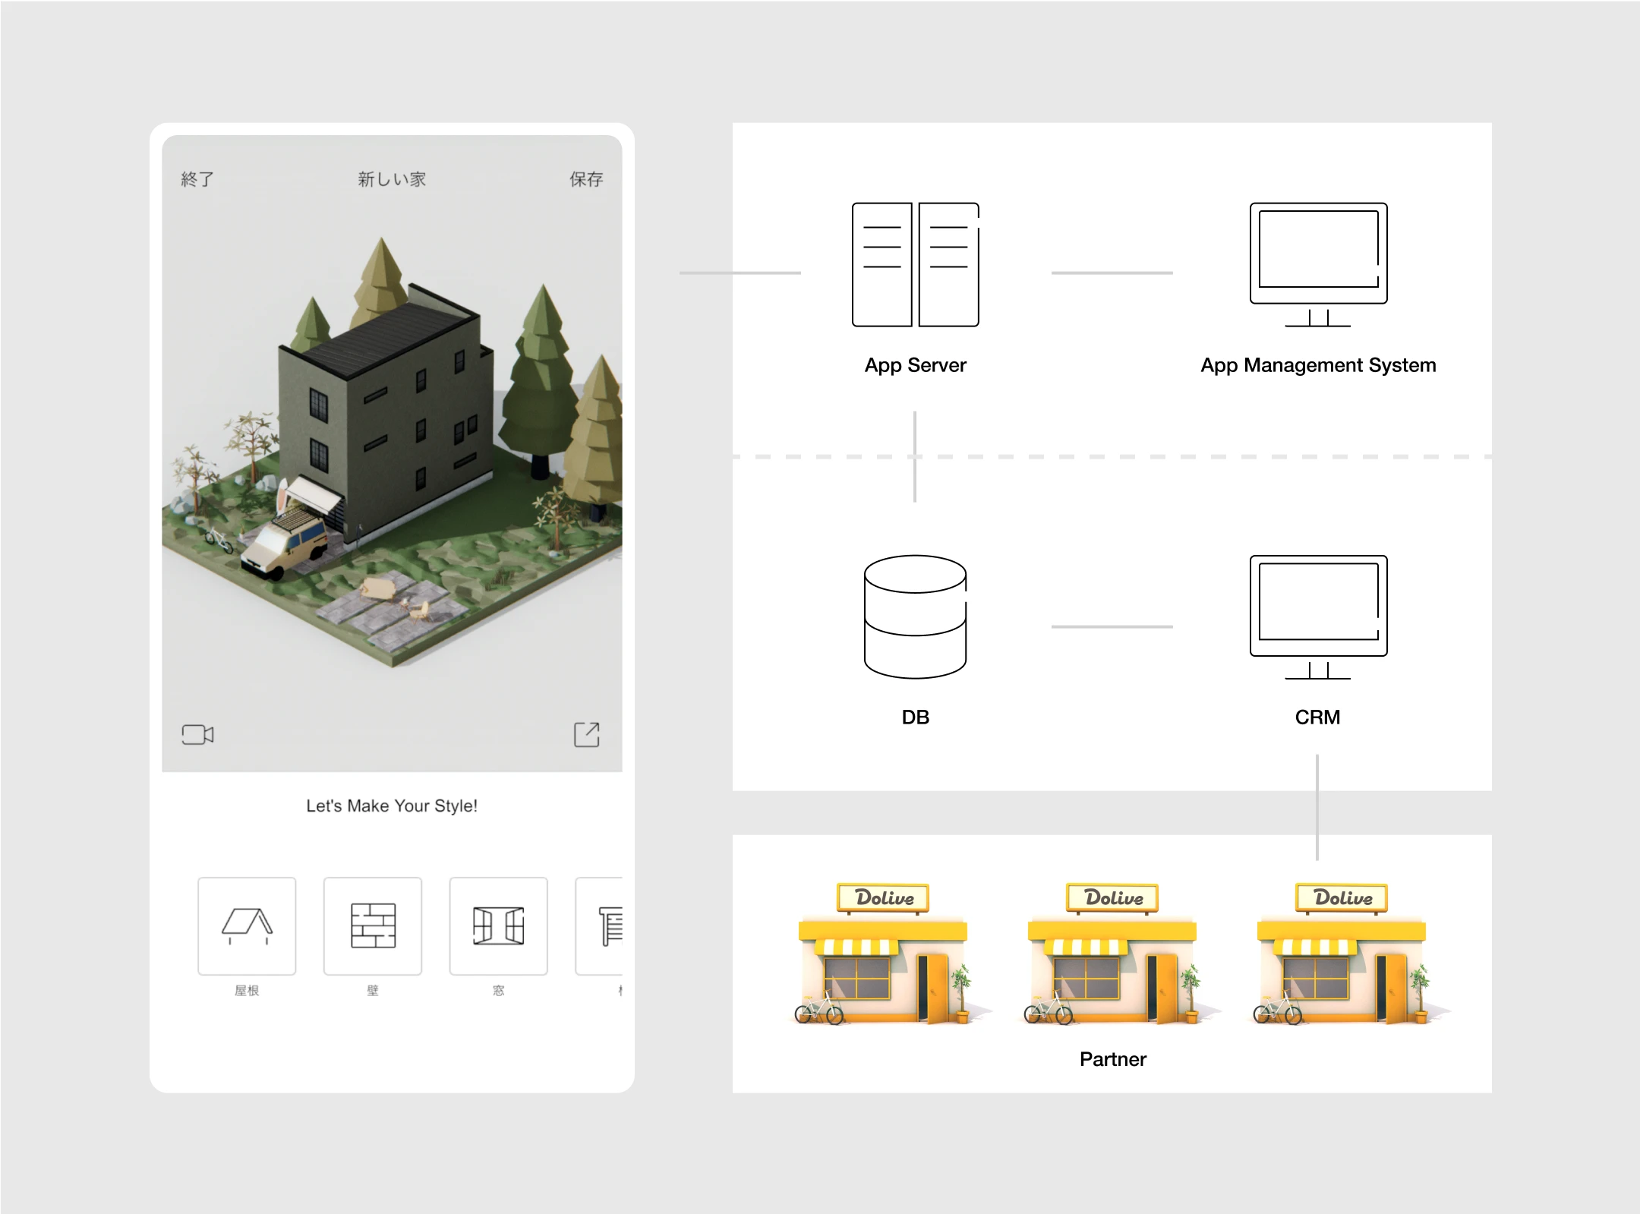The height and width of the screenshot is (1214, 1640).
Task: Tap 終了 to exit the editor
Action: tap(197, 179)
